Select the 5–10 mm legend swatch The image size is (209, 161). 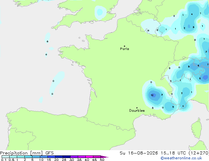pos(36,157)
